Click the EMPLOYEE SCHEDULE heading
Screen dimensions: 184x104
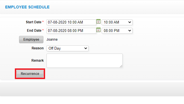pos(27,7)
